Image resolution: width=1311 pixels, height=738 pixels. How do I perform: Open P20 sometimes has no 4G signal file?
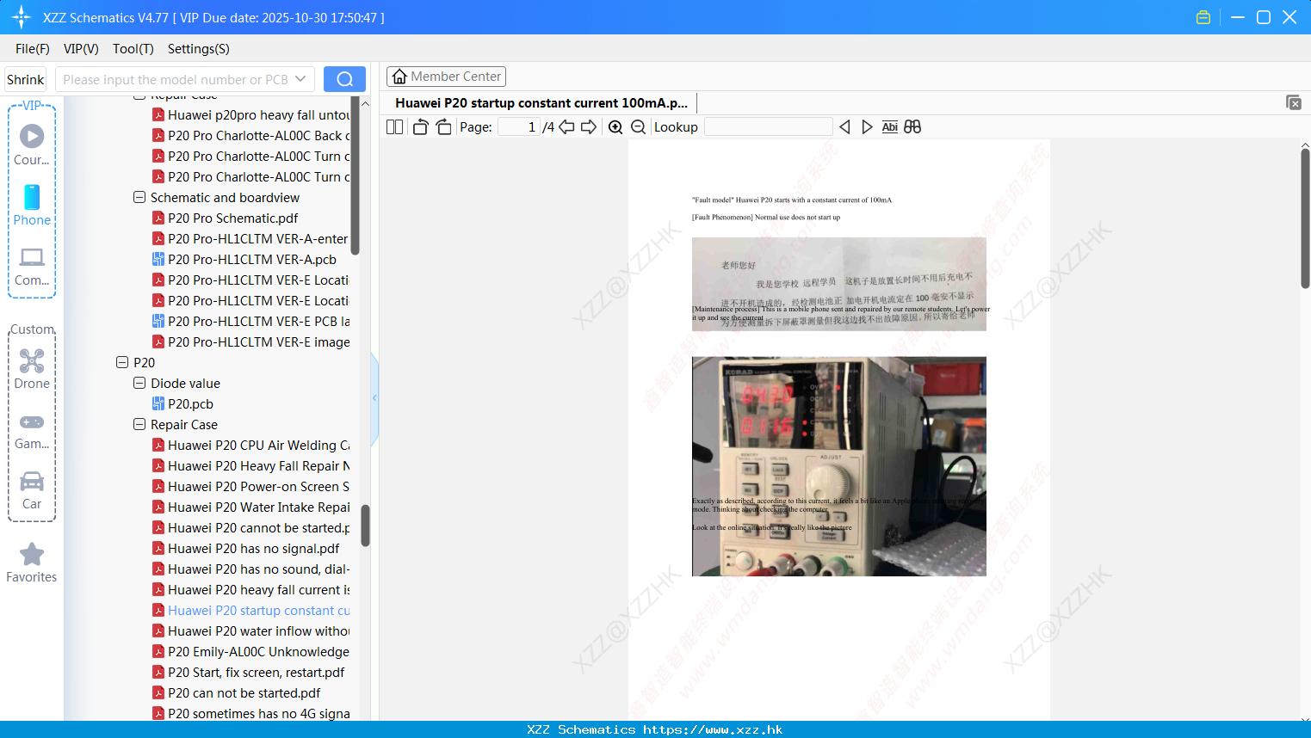coord(251,713)
